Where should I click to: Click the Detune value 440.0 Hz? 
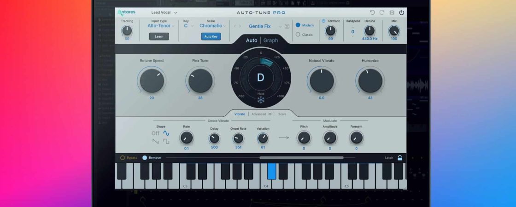click(x=369, y=39)
